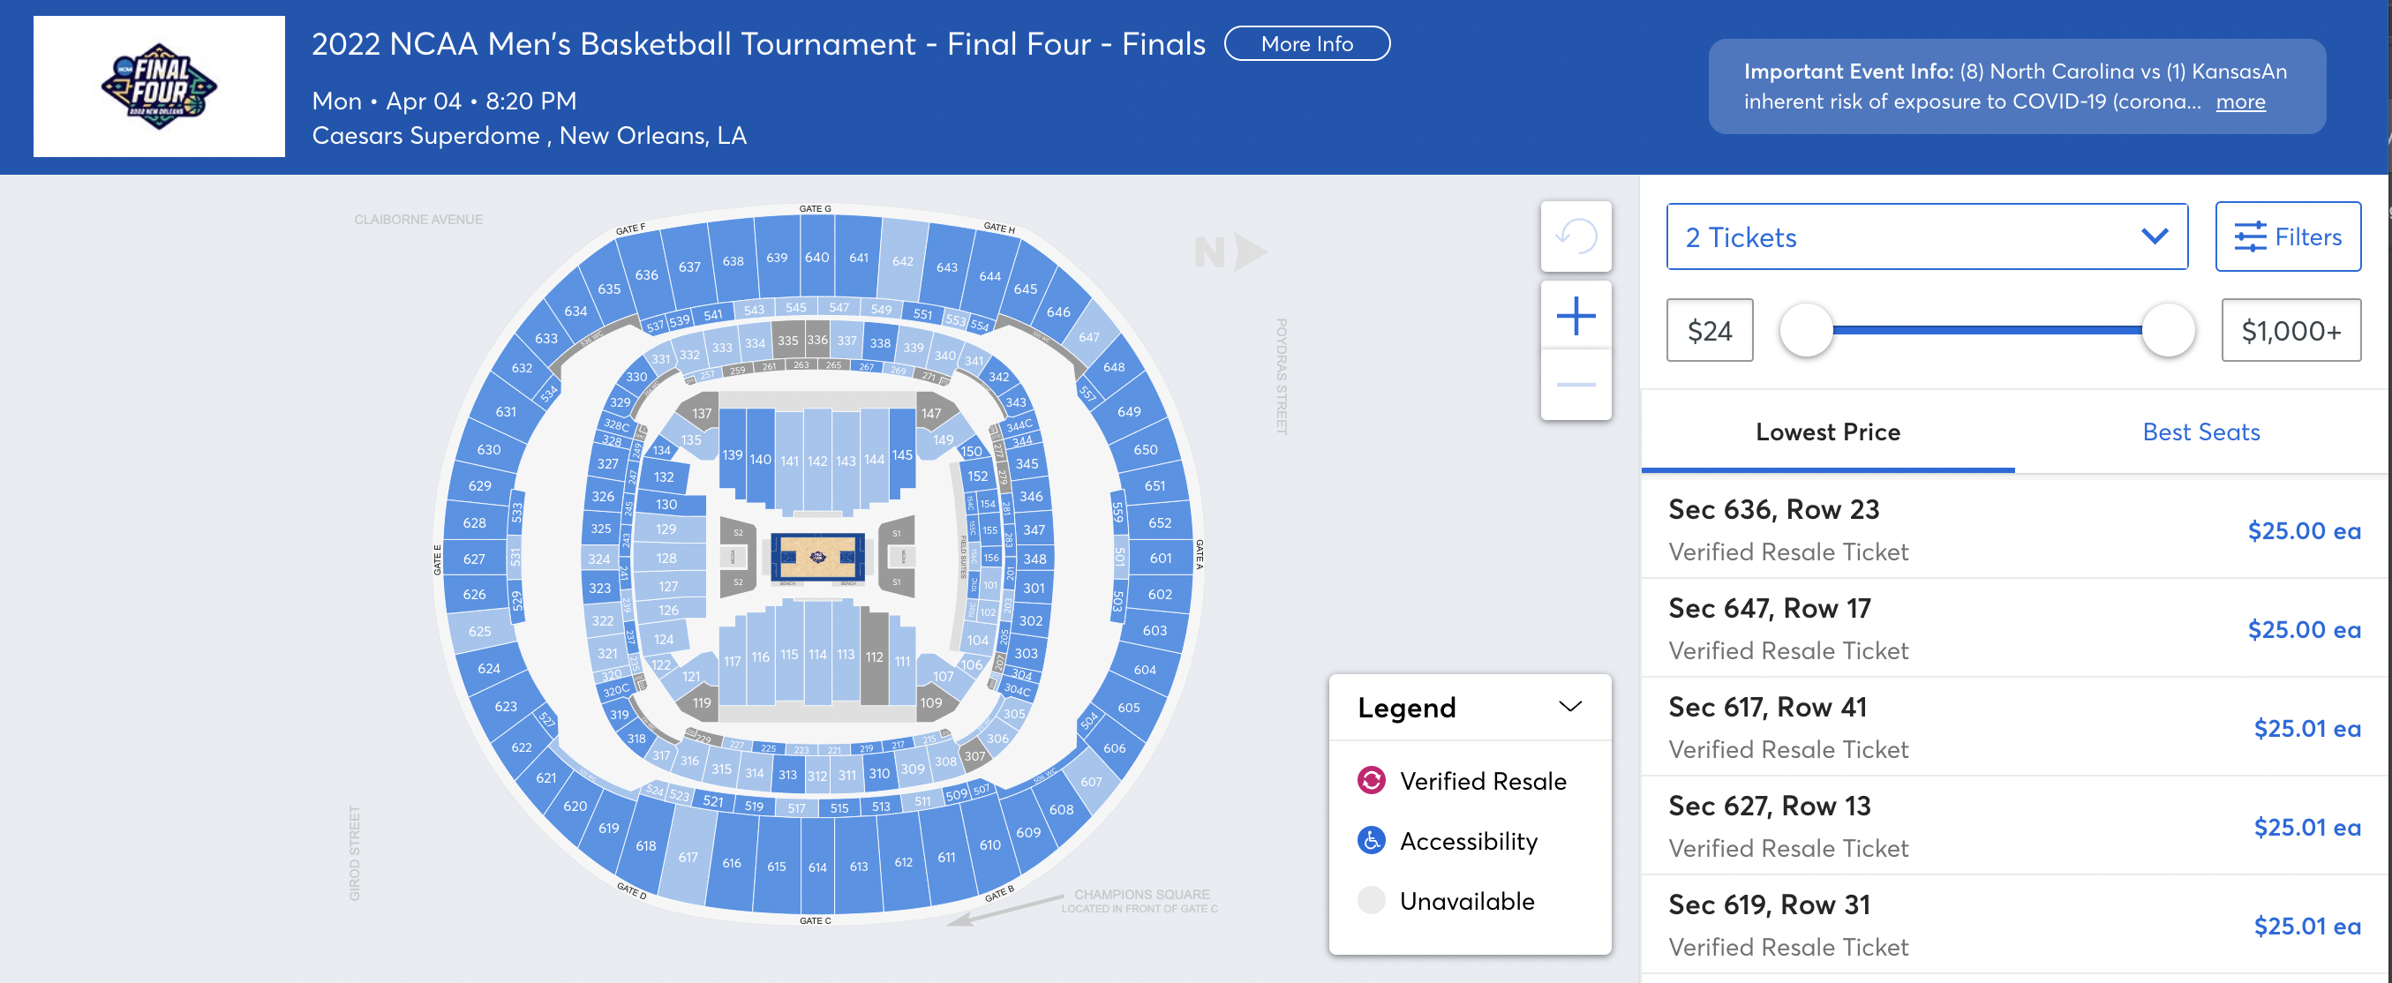Click the Unavailable gray circle in legend
Screen dimensions: 2392x983
click(x=1372, y=900)
